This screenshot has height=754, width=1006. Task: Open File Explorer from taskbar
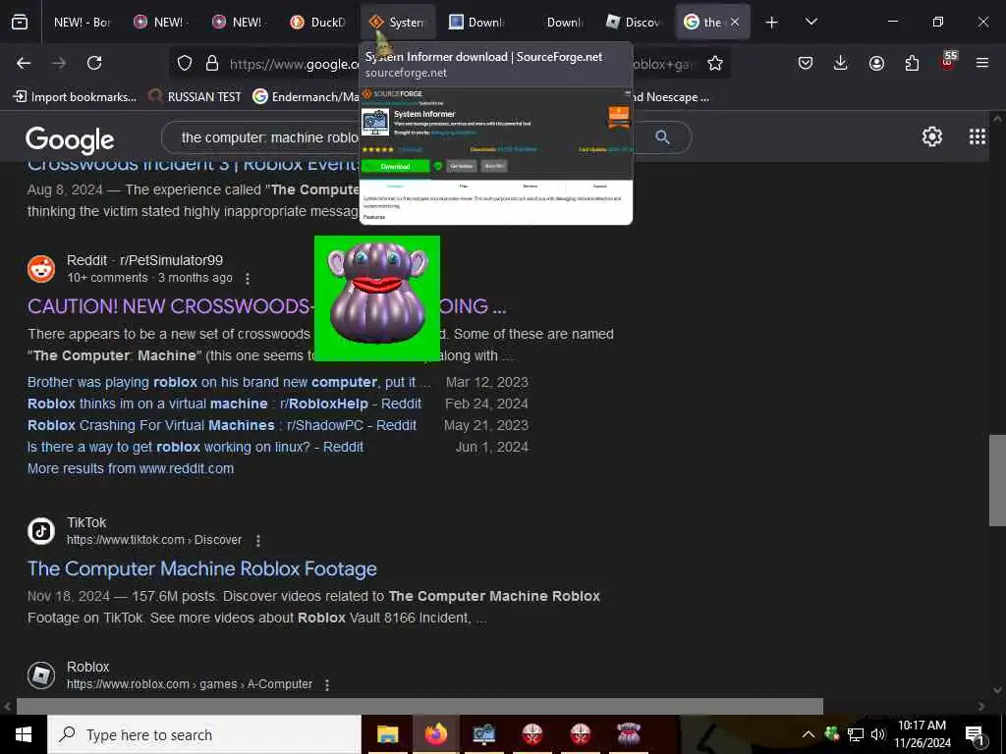387,734
